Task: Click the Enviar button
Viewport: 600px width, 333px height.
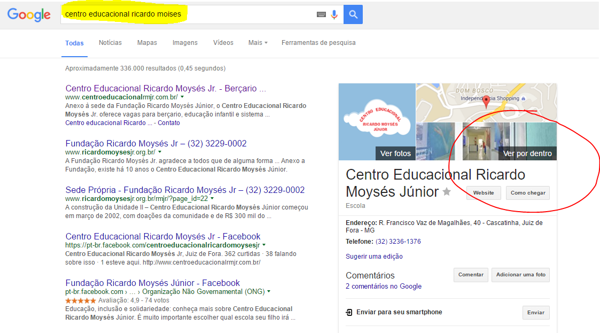Action: [x=536, y=313]
